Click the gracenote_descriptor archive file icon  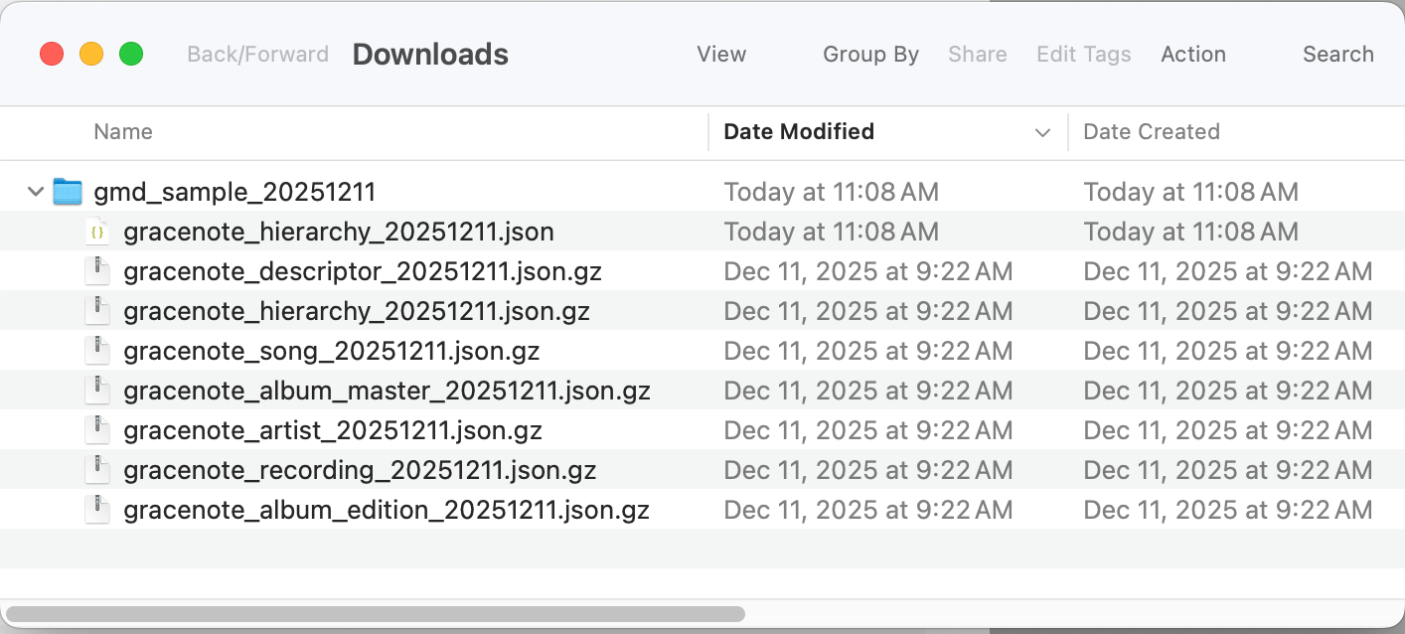click(x=97, y=271)
